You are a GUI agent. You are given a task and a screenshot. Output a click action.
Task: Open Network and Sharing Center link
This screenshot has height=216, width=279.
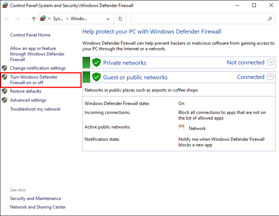(38, 207)
